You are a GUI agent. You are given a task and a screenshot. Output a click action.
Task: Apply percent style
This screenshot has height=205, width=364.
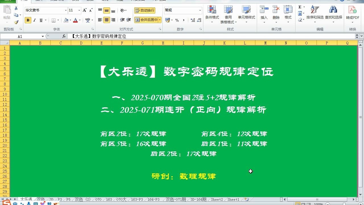[177, 20]
